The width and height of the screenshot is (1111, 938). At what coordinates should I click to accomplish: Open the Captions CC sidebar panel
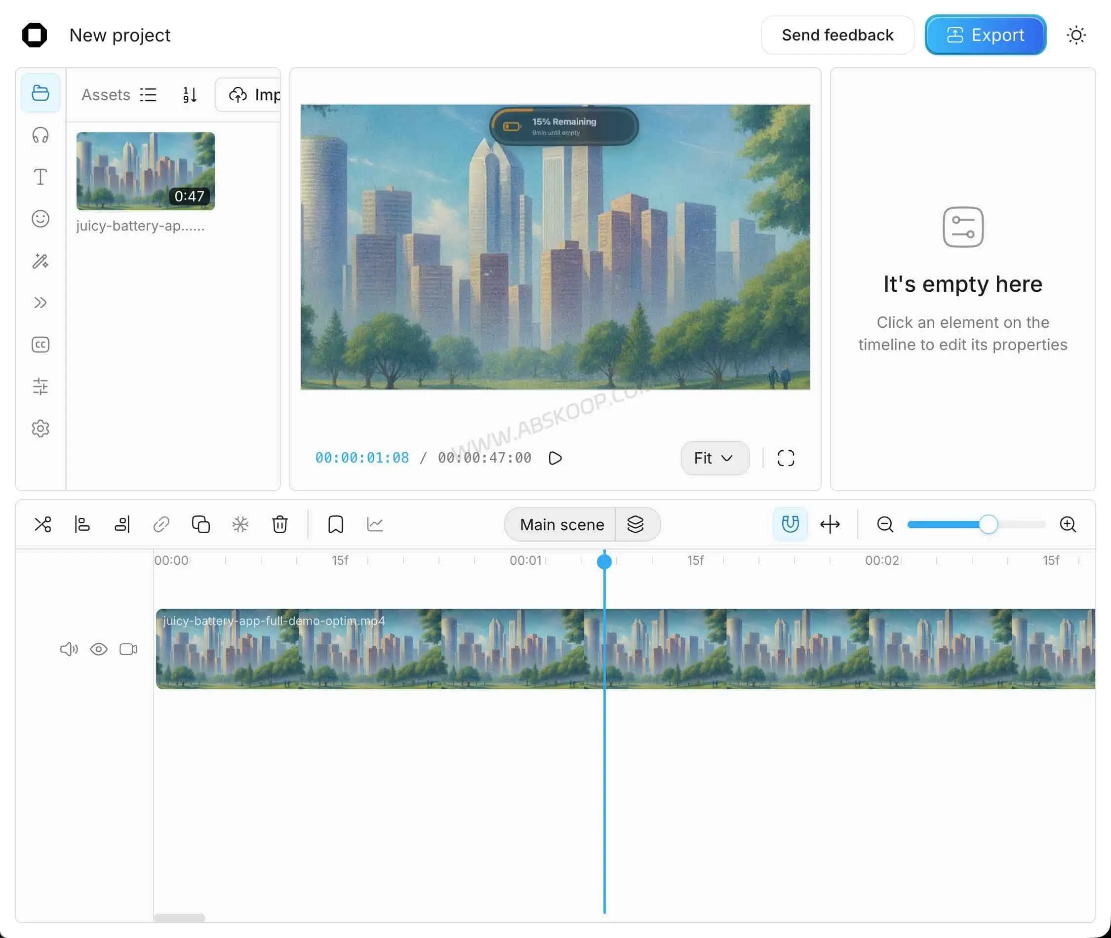click(x=40, y=345)
